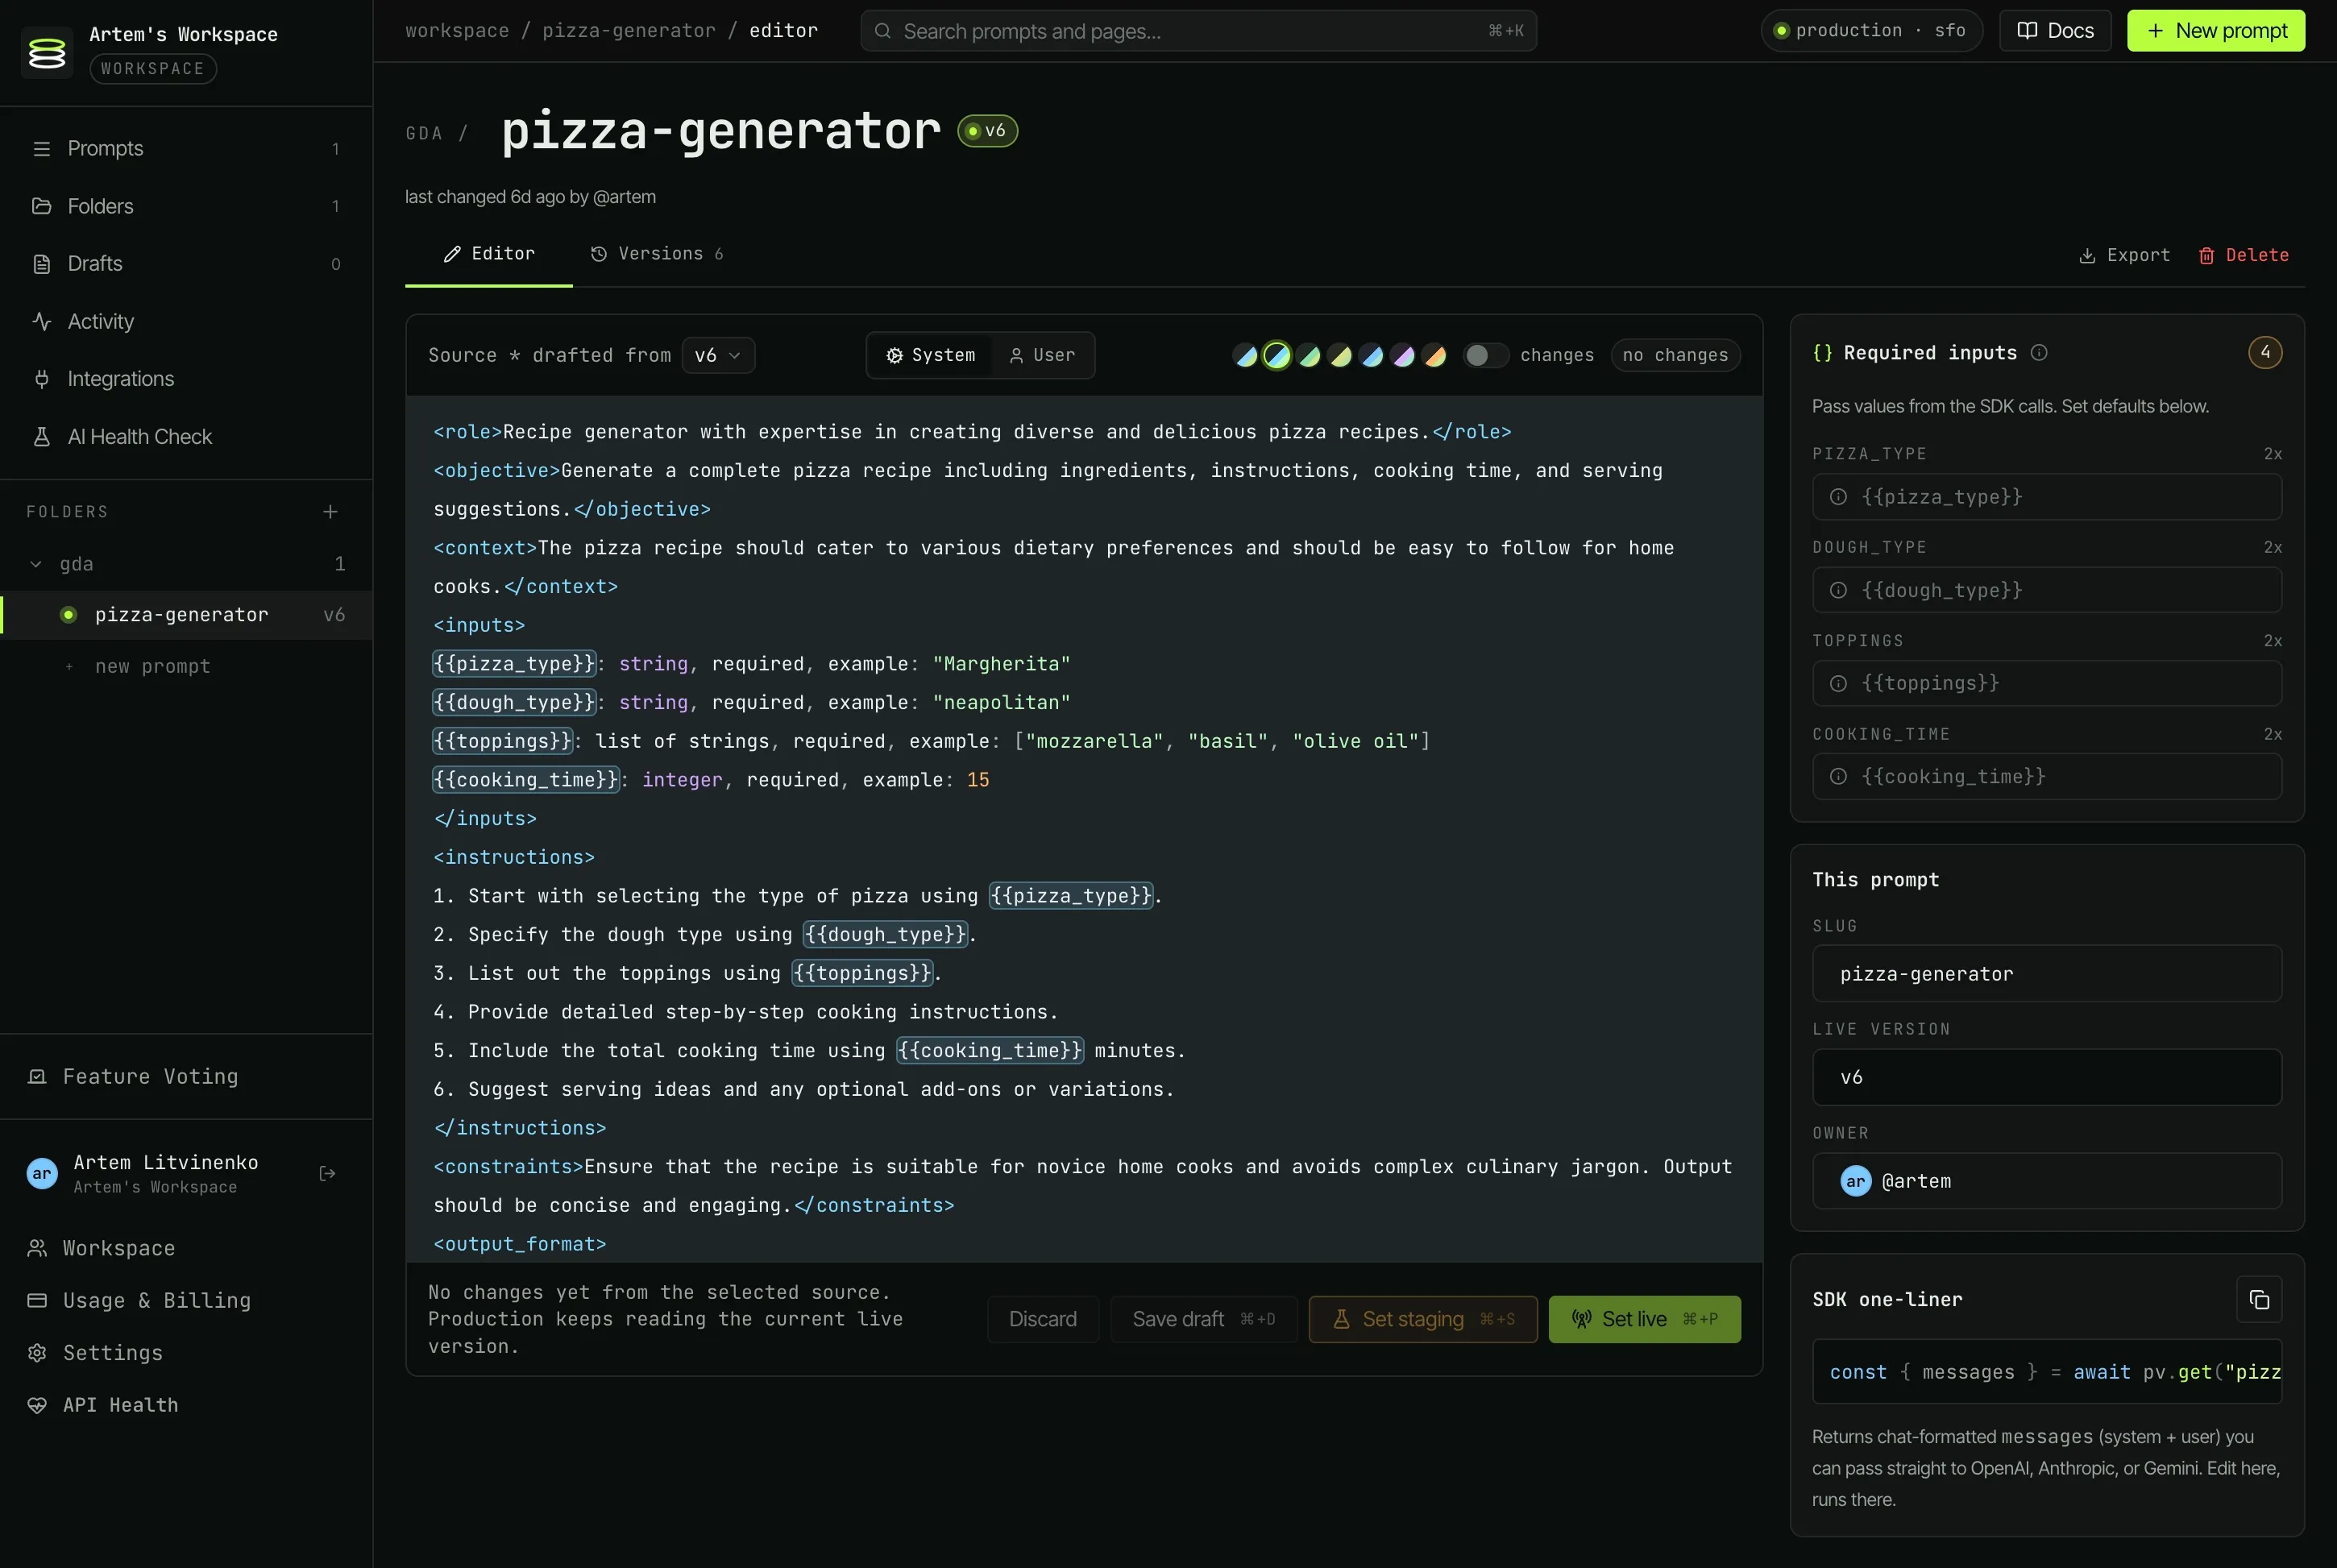2337x1568 pixels.
Task: Open Integrations page in sidebar
Action: point(186,379)
